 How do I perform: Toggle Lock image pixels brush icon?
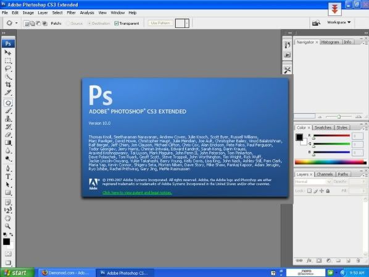coord(315,190)
